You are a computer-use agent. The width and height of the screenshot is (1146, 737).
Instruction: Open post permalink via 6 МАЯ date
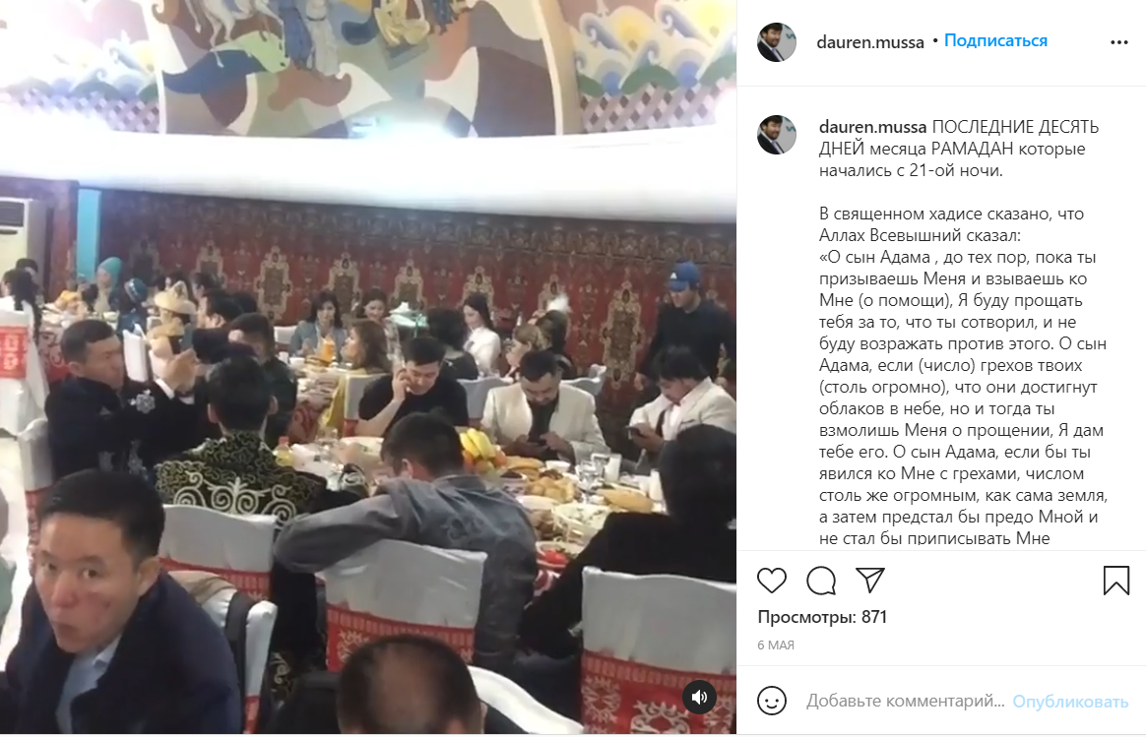(776, 645)
